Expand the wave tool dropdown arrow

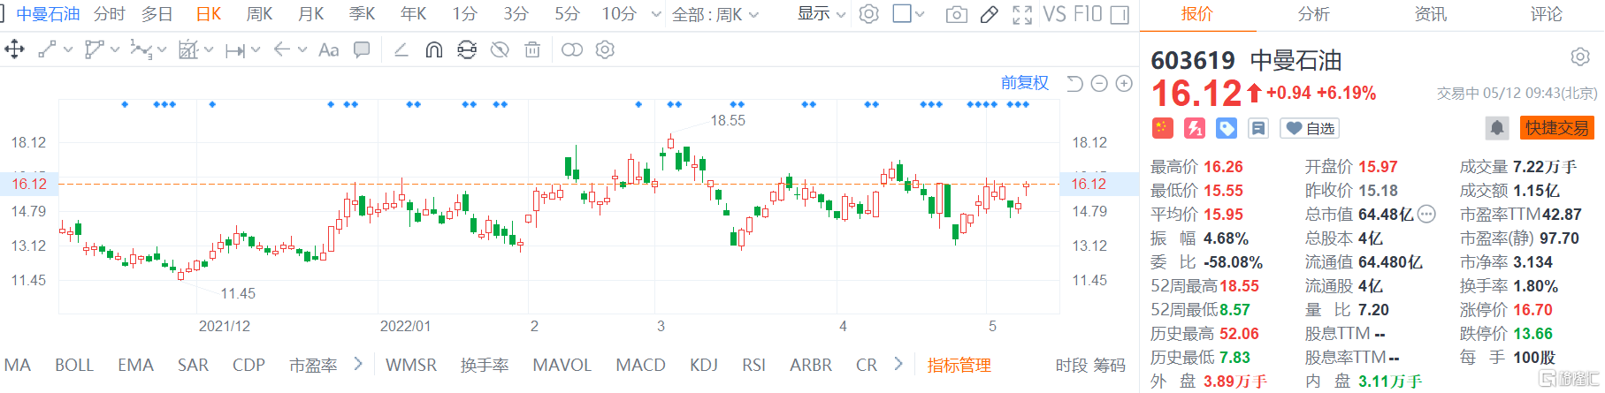coord(162,50)
